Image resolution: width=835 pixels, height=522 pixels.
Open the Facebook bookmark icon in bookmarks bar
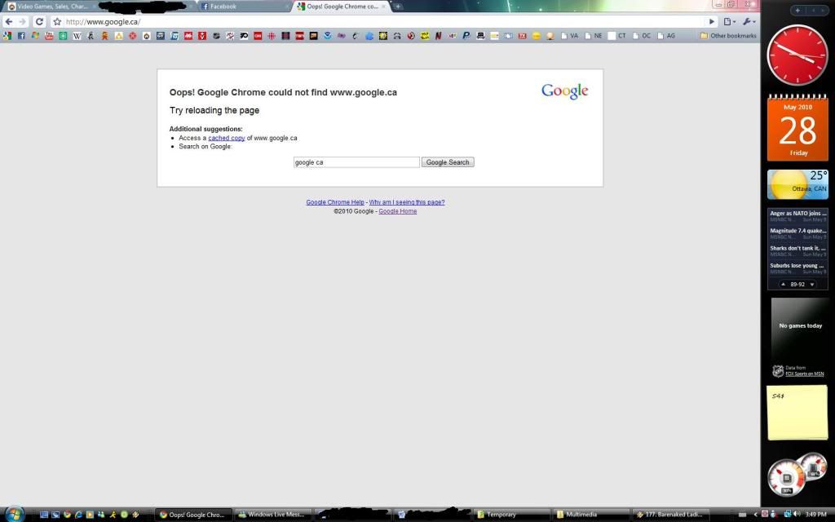pos(21,36)
